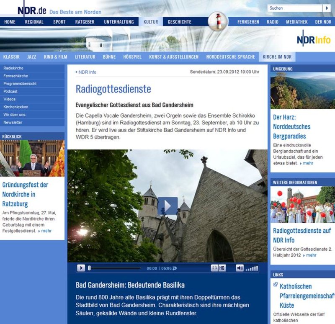
Task: Click the video progress seek bar
Action: pos(115,268)
